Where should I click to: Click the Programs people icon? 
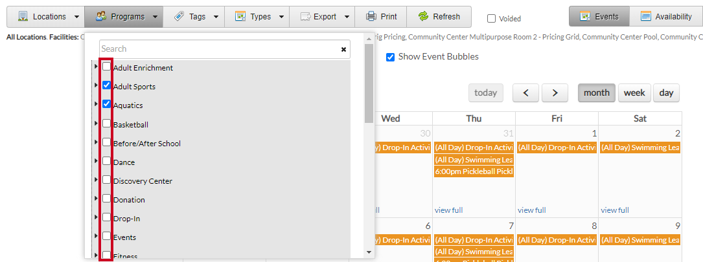click(x=101, y=17)
